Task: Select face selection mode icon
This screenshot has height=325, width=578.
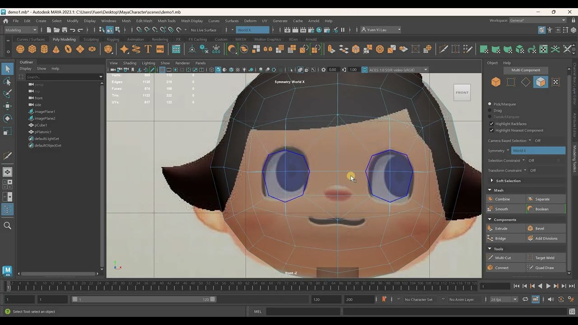Action: click(541, 82)
